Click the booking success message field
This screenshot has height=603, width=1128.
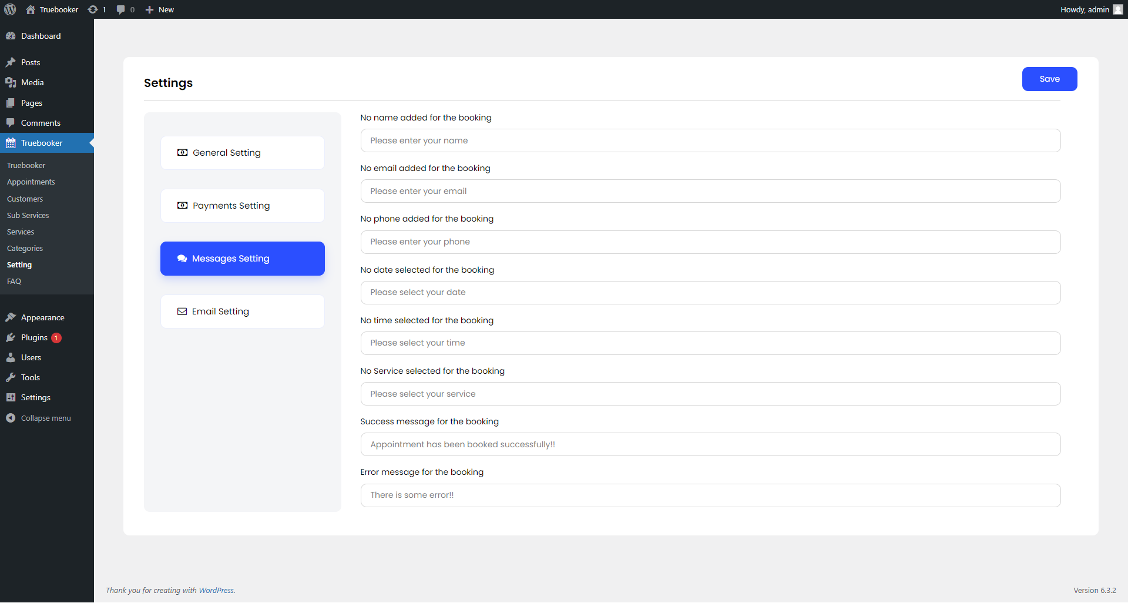(x=710, y=444)
